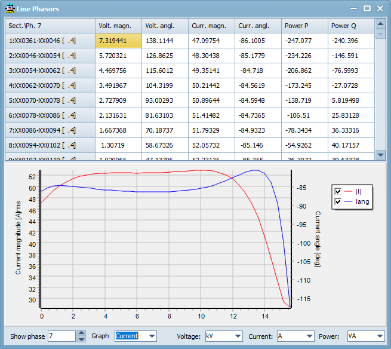Toggle the Iang curve checkbox
The height and width of the screenshot is (349, 391).
coord(338,202)
